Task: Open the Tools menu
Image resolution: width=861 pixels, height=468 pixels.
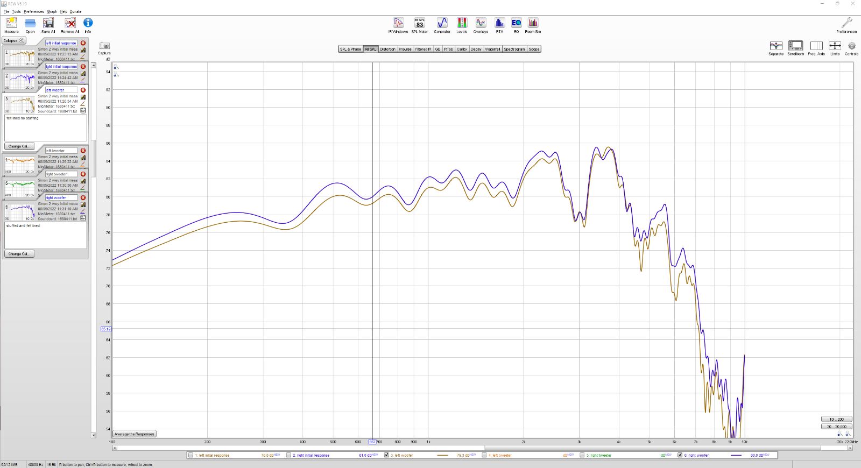Action: (17, 11)
